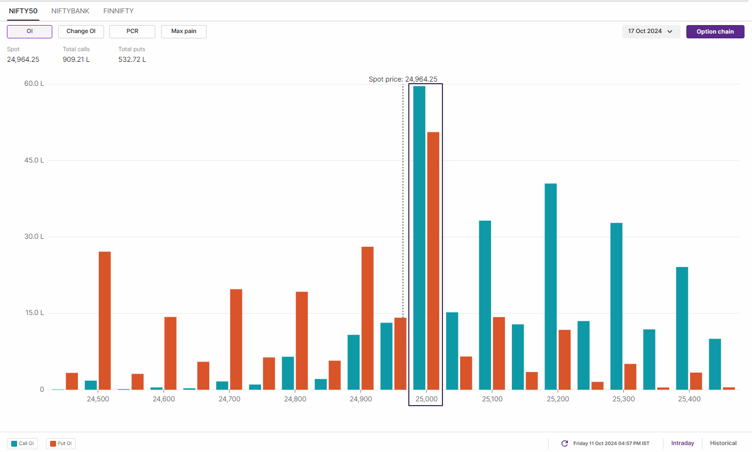This screenshot has width=752, height=452.
Task: Click the 25,400 x-axis strike label
Action: tap(689, 399)
